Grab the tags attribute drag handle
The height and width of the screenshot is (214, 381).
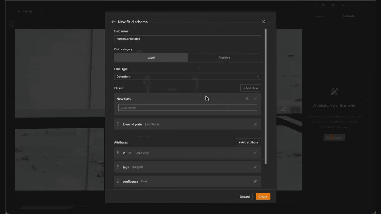[x=118, y=167]
